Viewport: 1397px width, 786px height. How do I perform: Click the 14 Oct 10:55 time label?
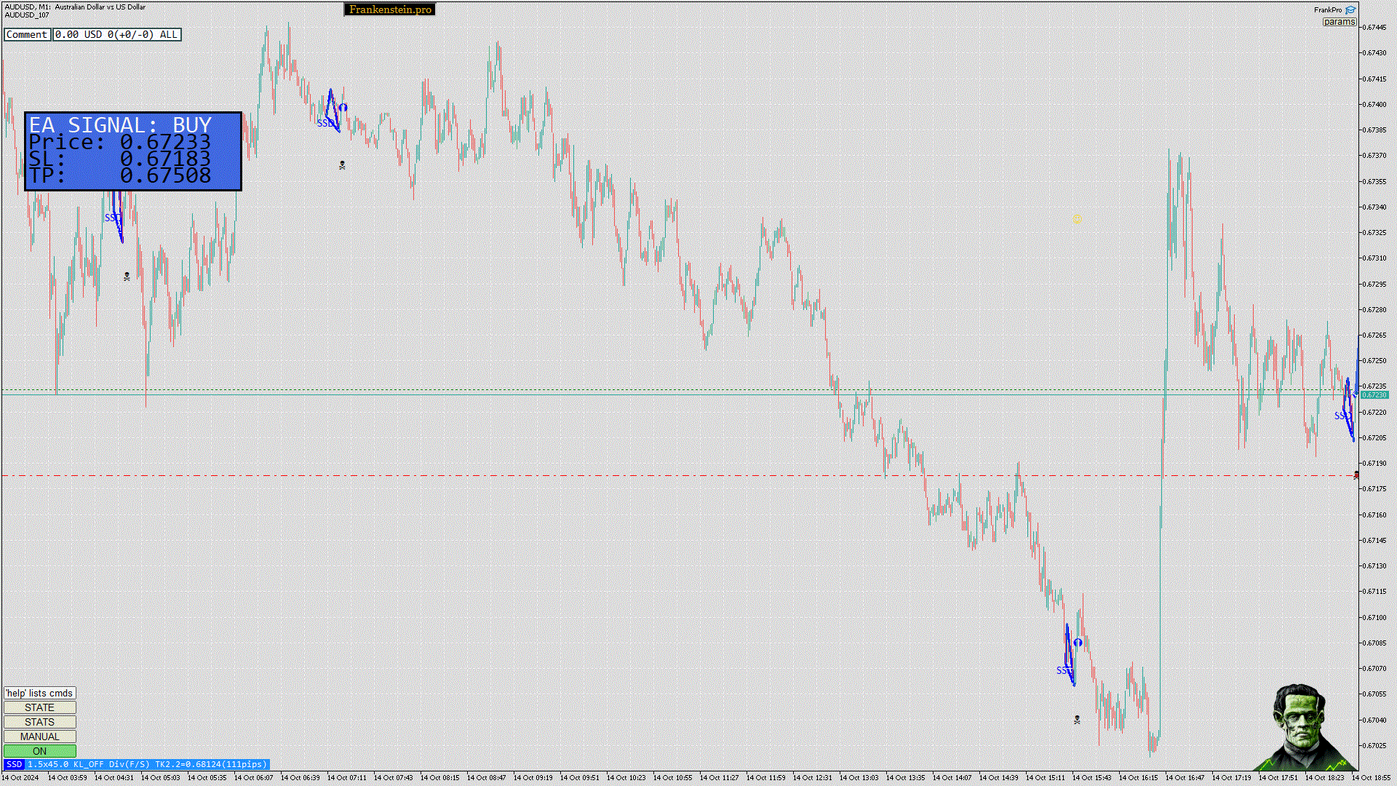(x=673, y=777)
